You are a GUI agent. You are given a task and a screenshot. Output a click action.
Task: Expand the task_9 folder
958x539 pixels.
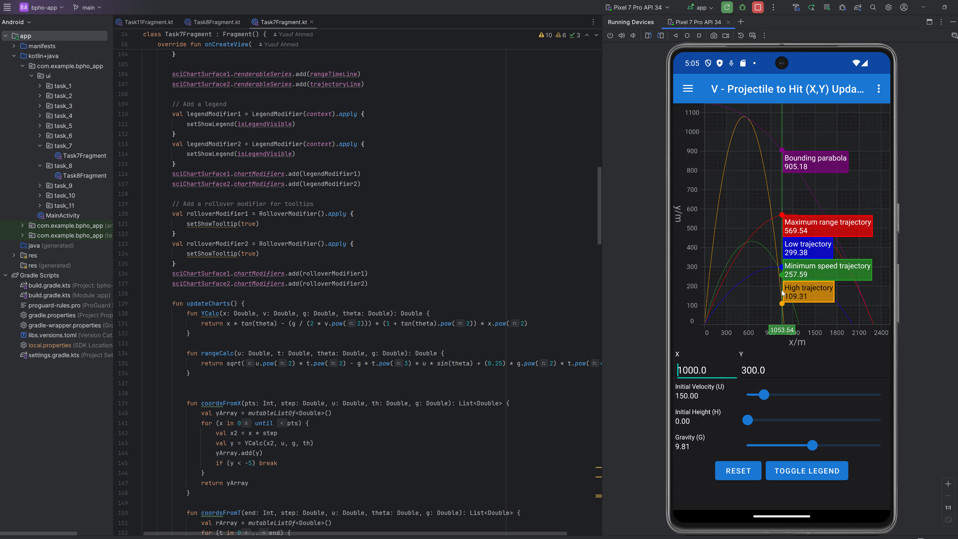tap(40, 185)
